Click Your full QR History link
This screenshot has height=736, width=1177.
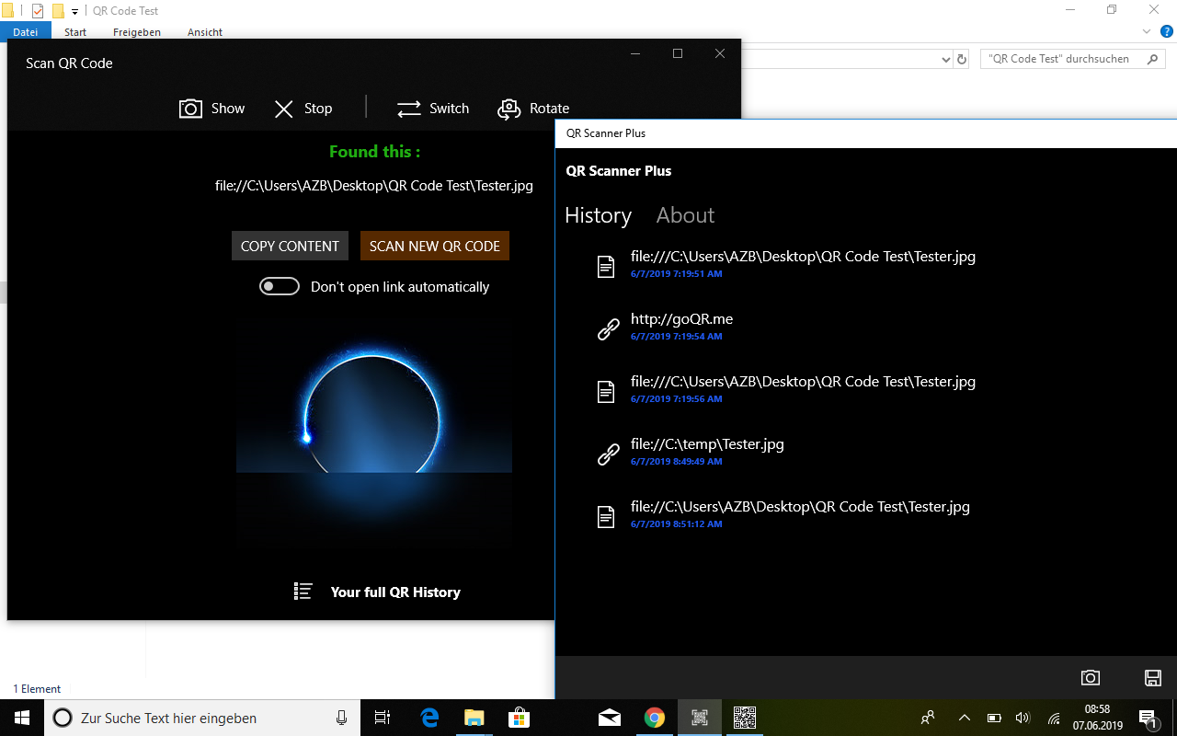tap(395, 592)
